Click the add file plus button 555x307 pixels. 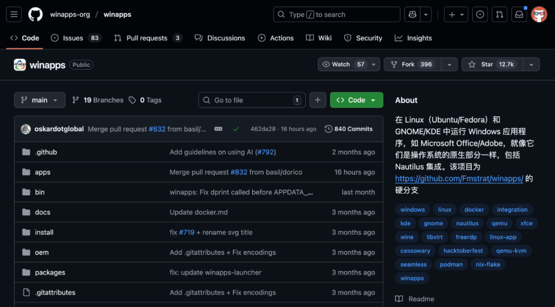pyautogui.click(x=318, y=100)
